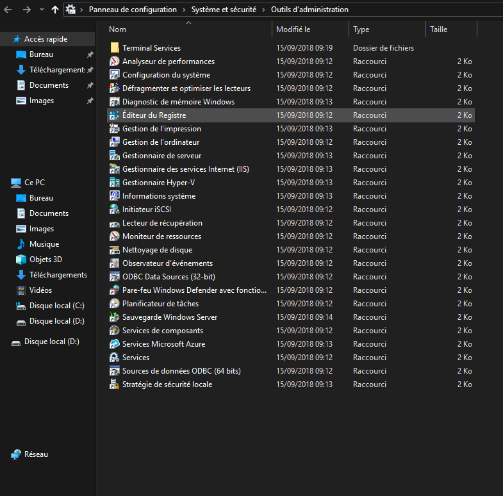Go back with the left arrow button

tap(8, 10)
